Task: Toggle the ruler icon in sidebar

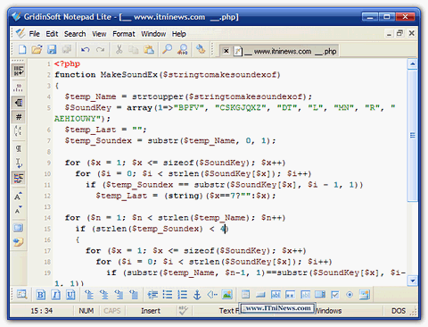Action: click(x=19, y=88)
